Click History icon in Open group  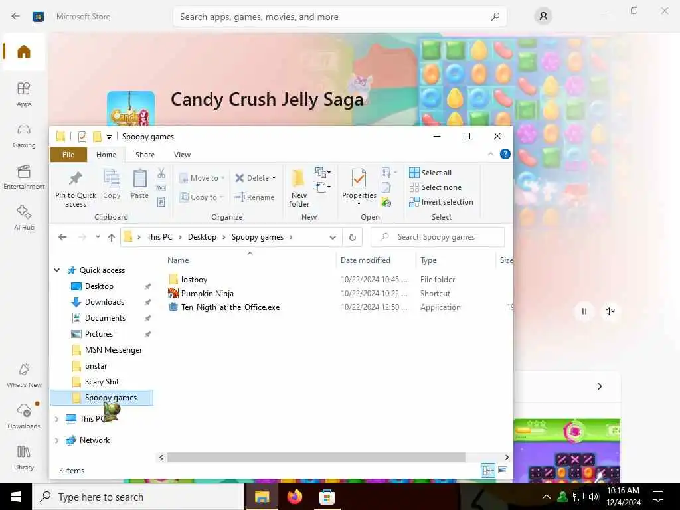point(386,202)
